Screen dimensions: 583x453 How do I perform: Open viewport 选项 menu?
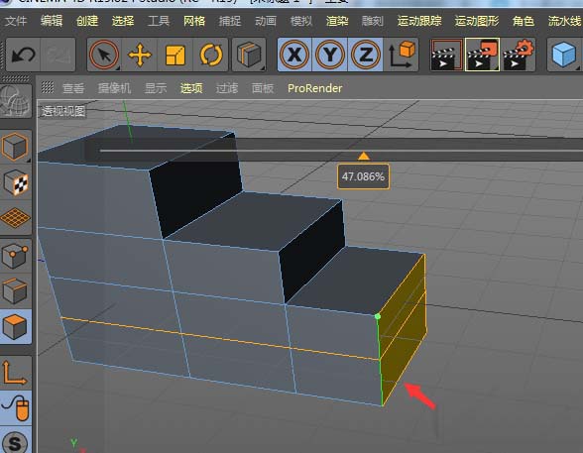point(191,88)
